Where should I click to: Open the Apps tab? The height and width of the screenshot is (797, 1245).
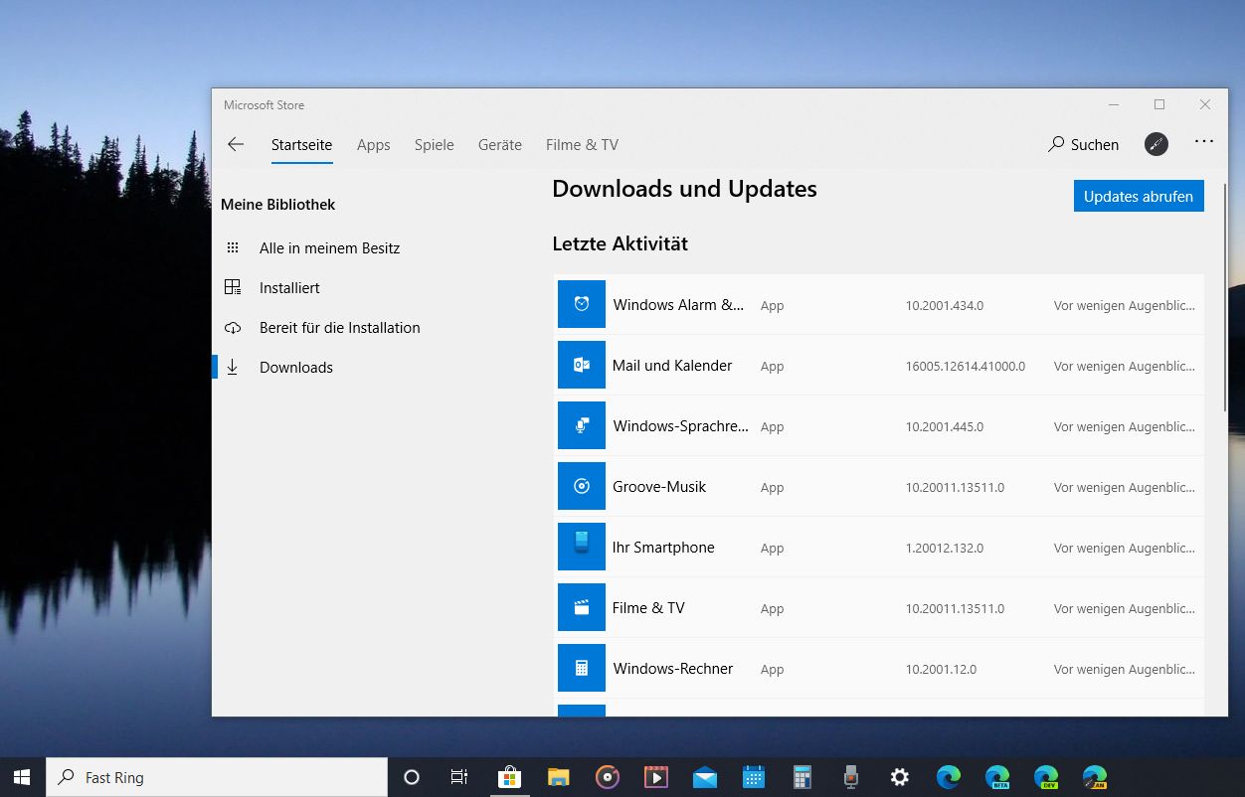click(x=374, y=145)
